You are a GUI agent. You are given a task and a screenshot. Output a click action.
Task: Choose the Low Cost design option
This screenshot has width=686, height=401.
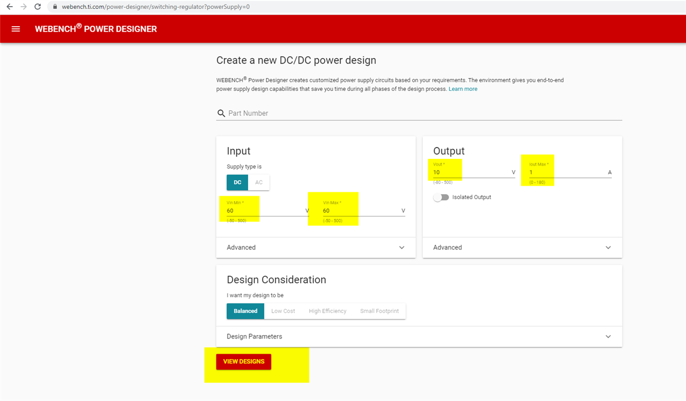[x=283, y=311]
